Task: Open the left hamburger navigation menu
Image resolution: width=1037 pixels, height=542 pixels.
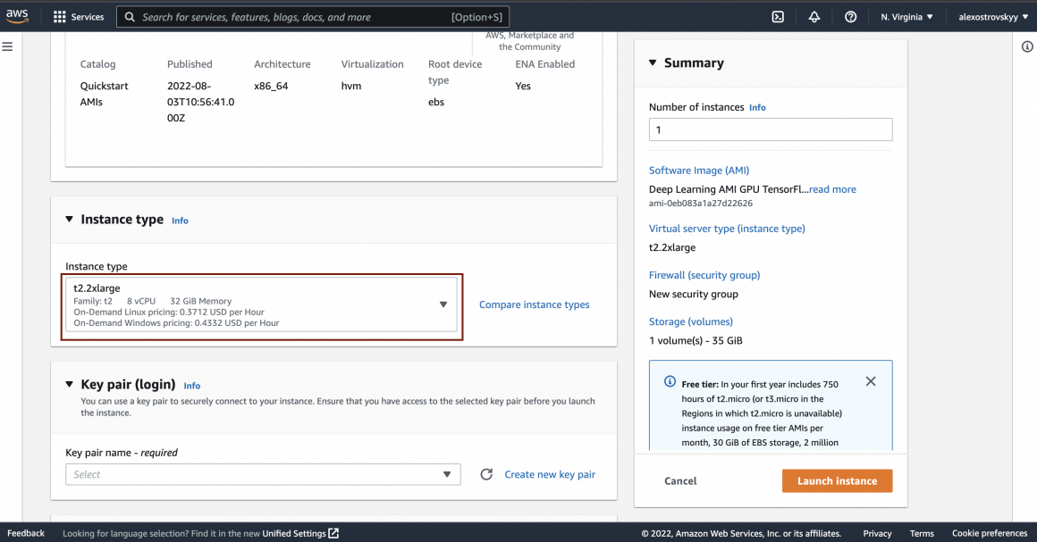Action: click(x=7, y=46)
